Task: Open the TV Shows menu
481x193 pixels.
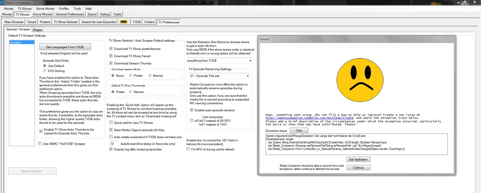Action: point(25,9)
